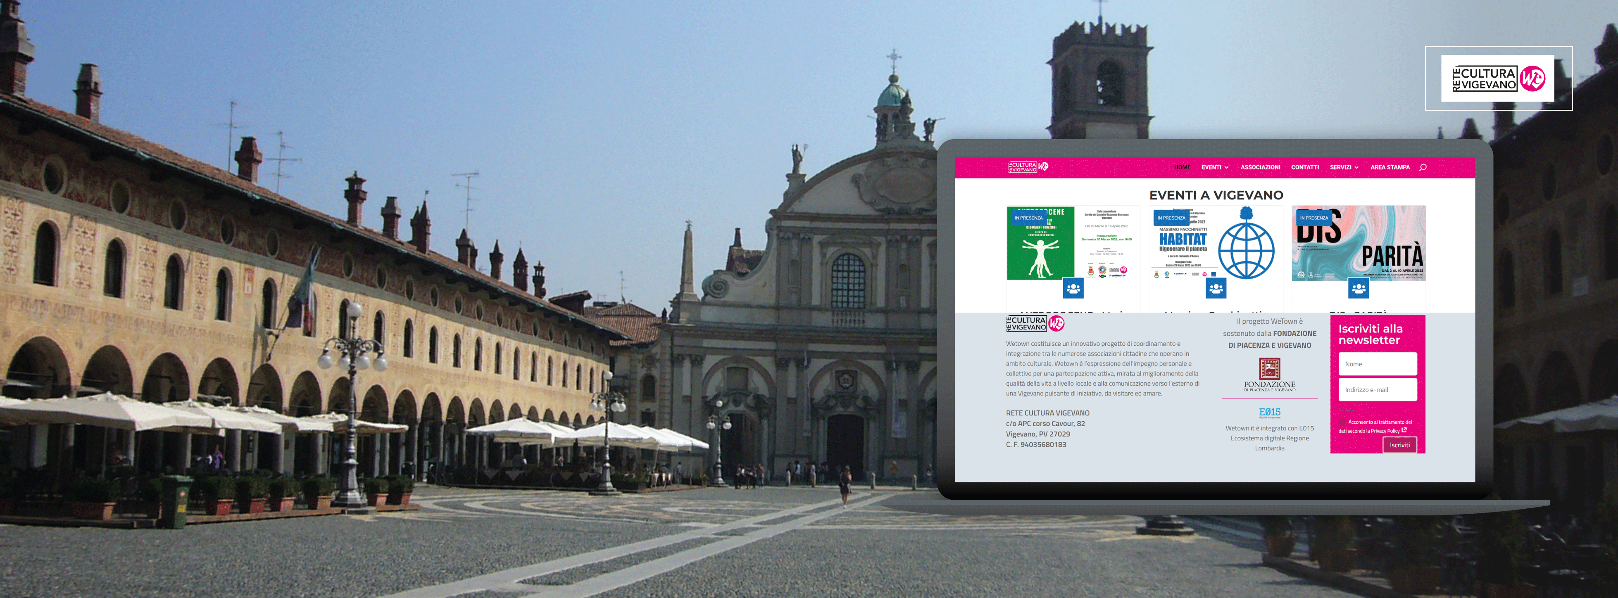Click the search magnifier icon in navbar
Screen dimensions: 1618x598
(x=1423, y=168)
